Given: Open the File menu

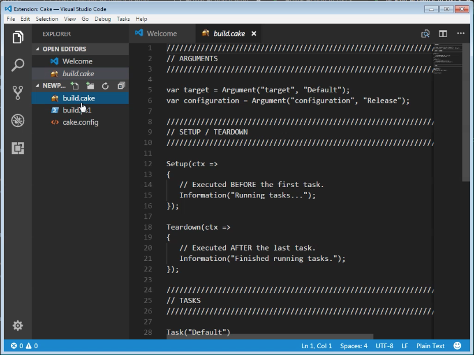Looking at the screenshot, I should [11, 18].
